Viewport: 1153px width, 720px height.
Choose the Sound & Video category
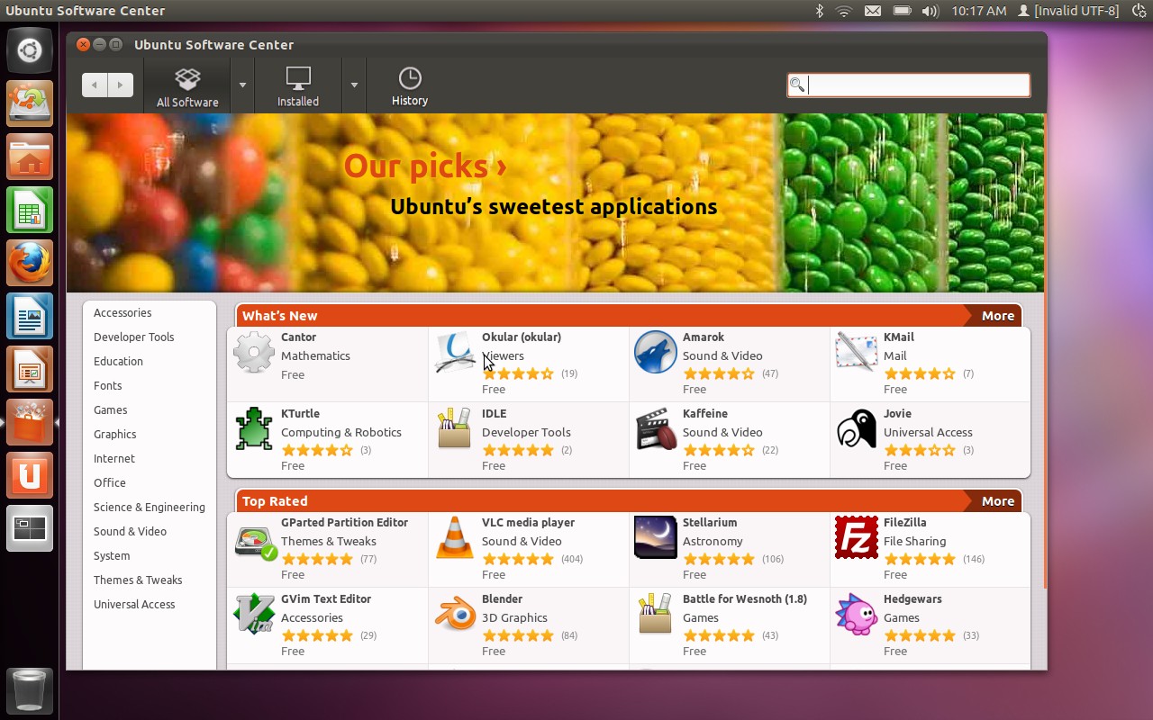(130, 531)
